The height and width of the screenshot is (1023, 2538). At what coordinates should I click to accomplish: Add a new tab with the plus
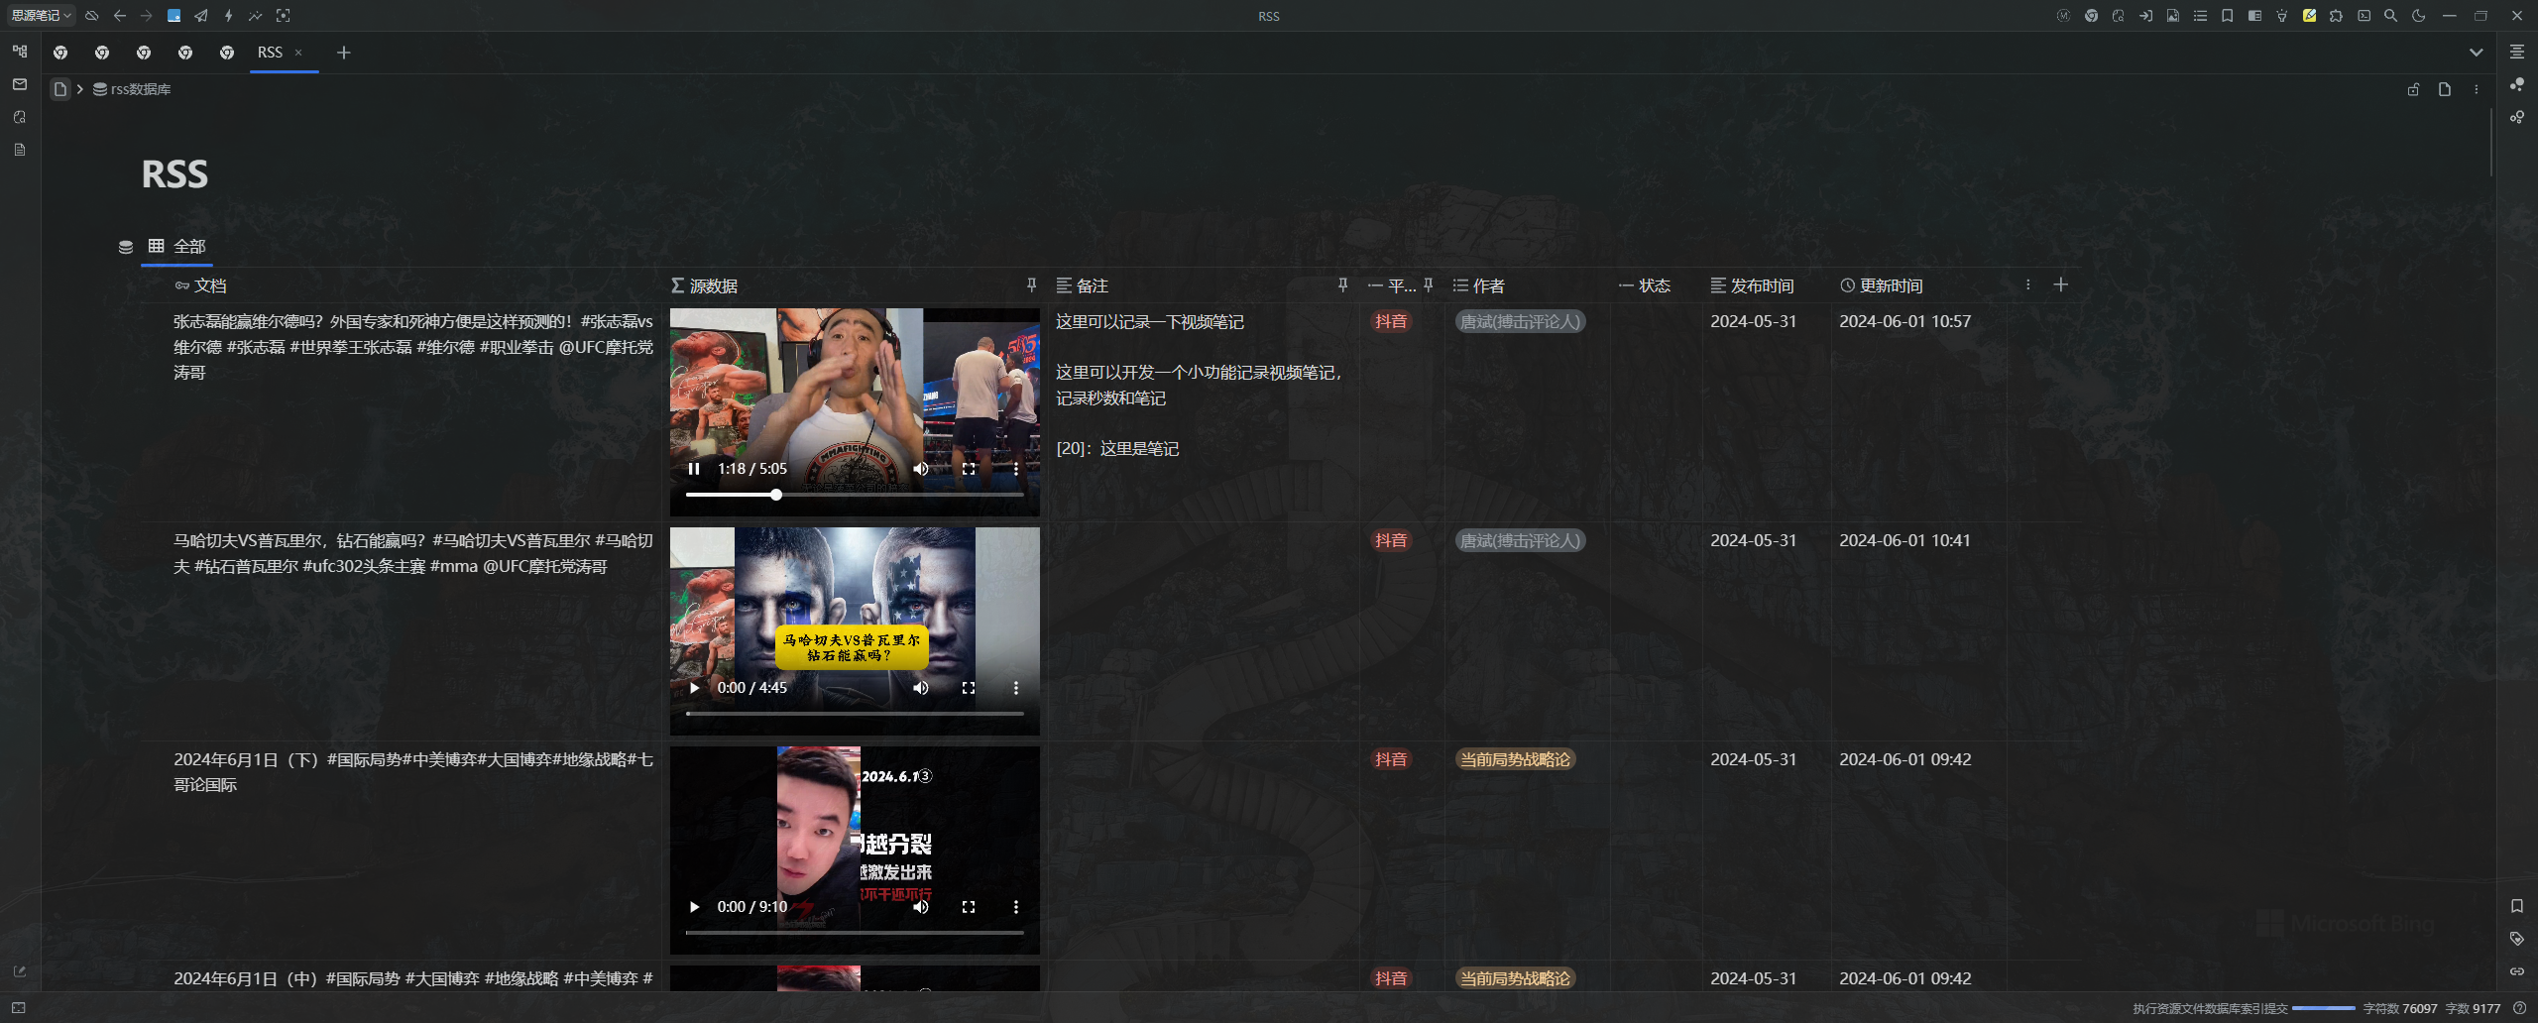pos(344,53)
